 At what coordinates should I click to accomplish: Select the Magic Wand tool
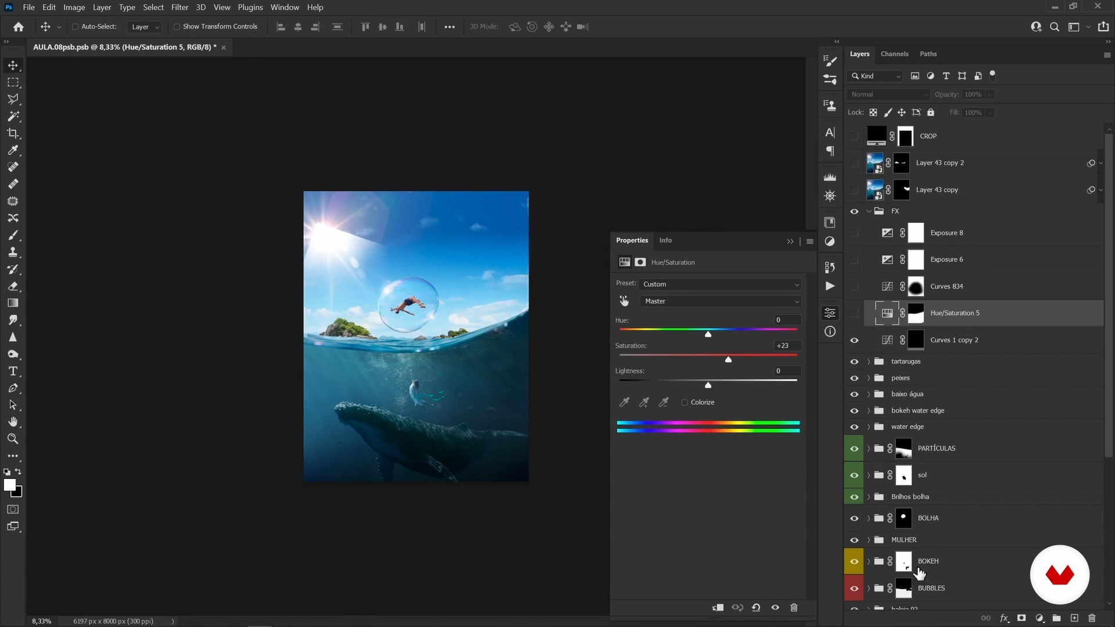pos(13,116)
